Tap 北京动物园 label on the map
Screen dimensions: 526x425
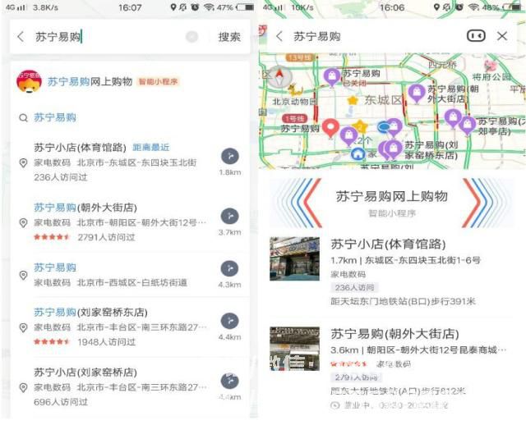(x=294, y=102)
